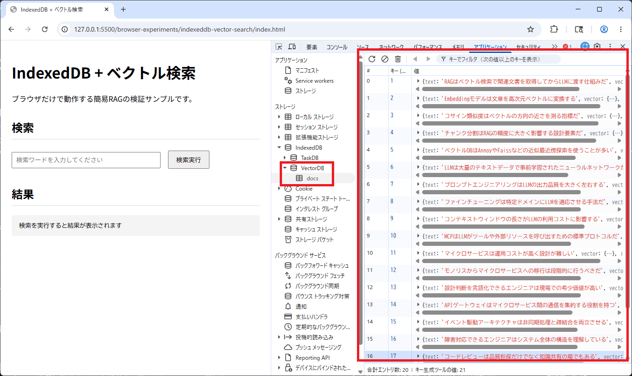Viewport: 632px width, 376px height.
Task: Go to next page of entries
Action: coord(428,59)
